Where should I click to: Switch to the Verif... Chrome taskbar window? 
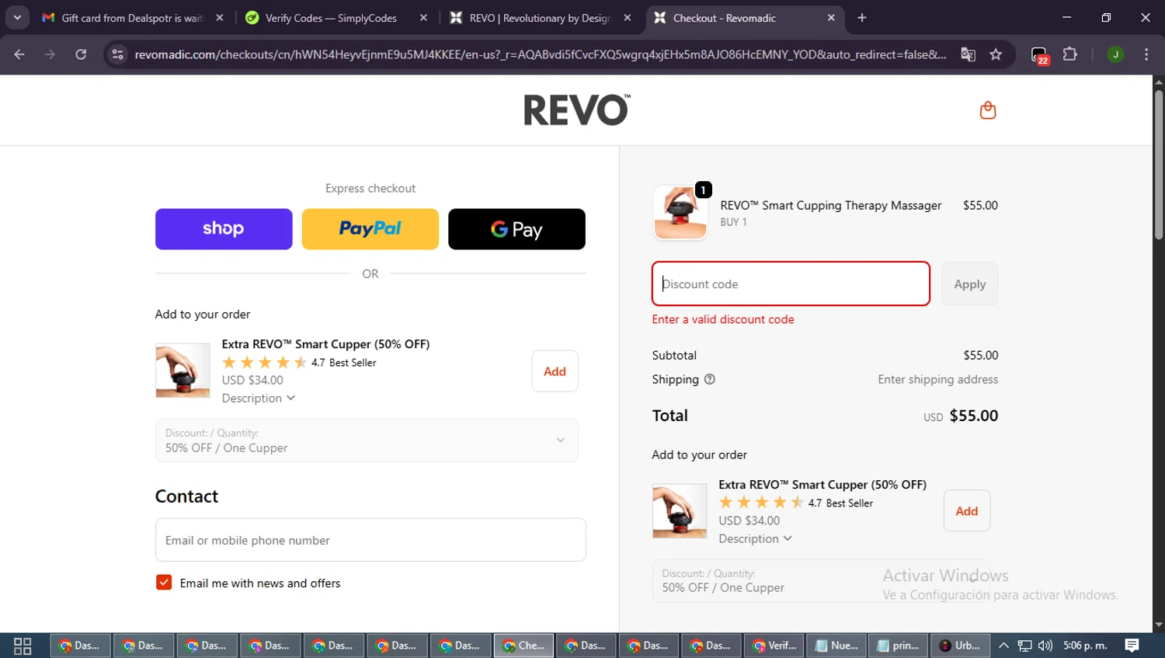(774, 646)
